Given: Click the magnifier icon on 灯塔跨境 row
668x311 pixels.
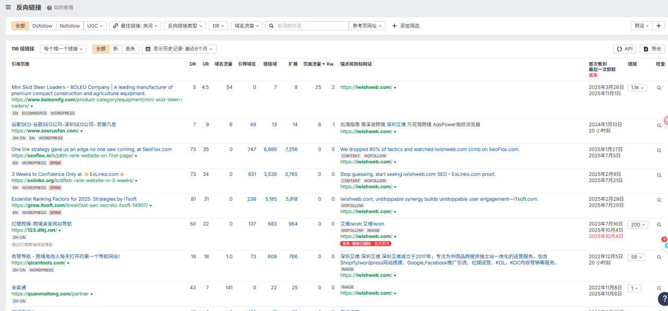Looking at the screenshot, I should [659, 224].
